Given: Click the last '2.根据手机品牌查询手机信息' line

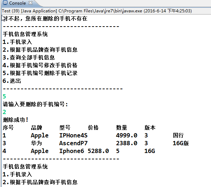Looking at the screenshot, I should 40,182.
